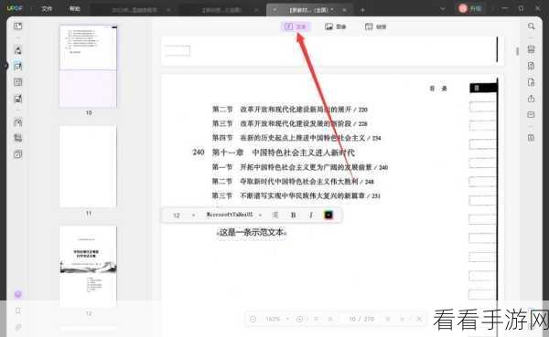The image size is (549, 337).
Task: Select blank page 11 thumbnail
Action: click(88, 166)
